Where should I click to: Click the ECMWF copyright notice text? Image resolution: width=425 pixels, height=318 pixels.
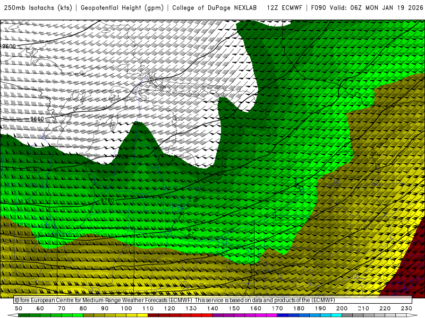(175, 300)
